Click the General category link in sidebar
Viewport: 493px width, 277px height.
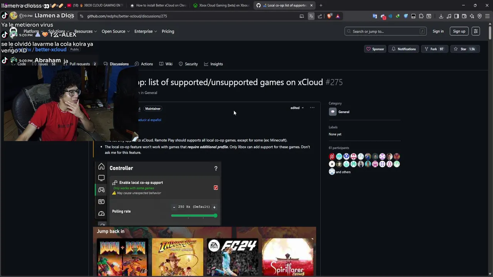(344, 112)
